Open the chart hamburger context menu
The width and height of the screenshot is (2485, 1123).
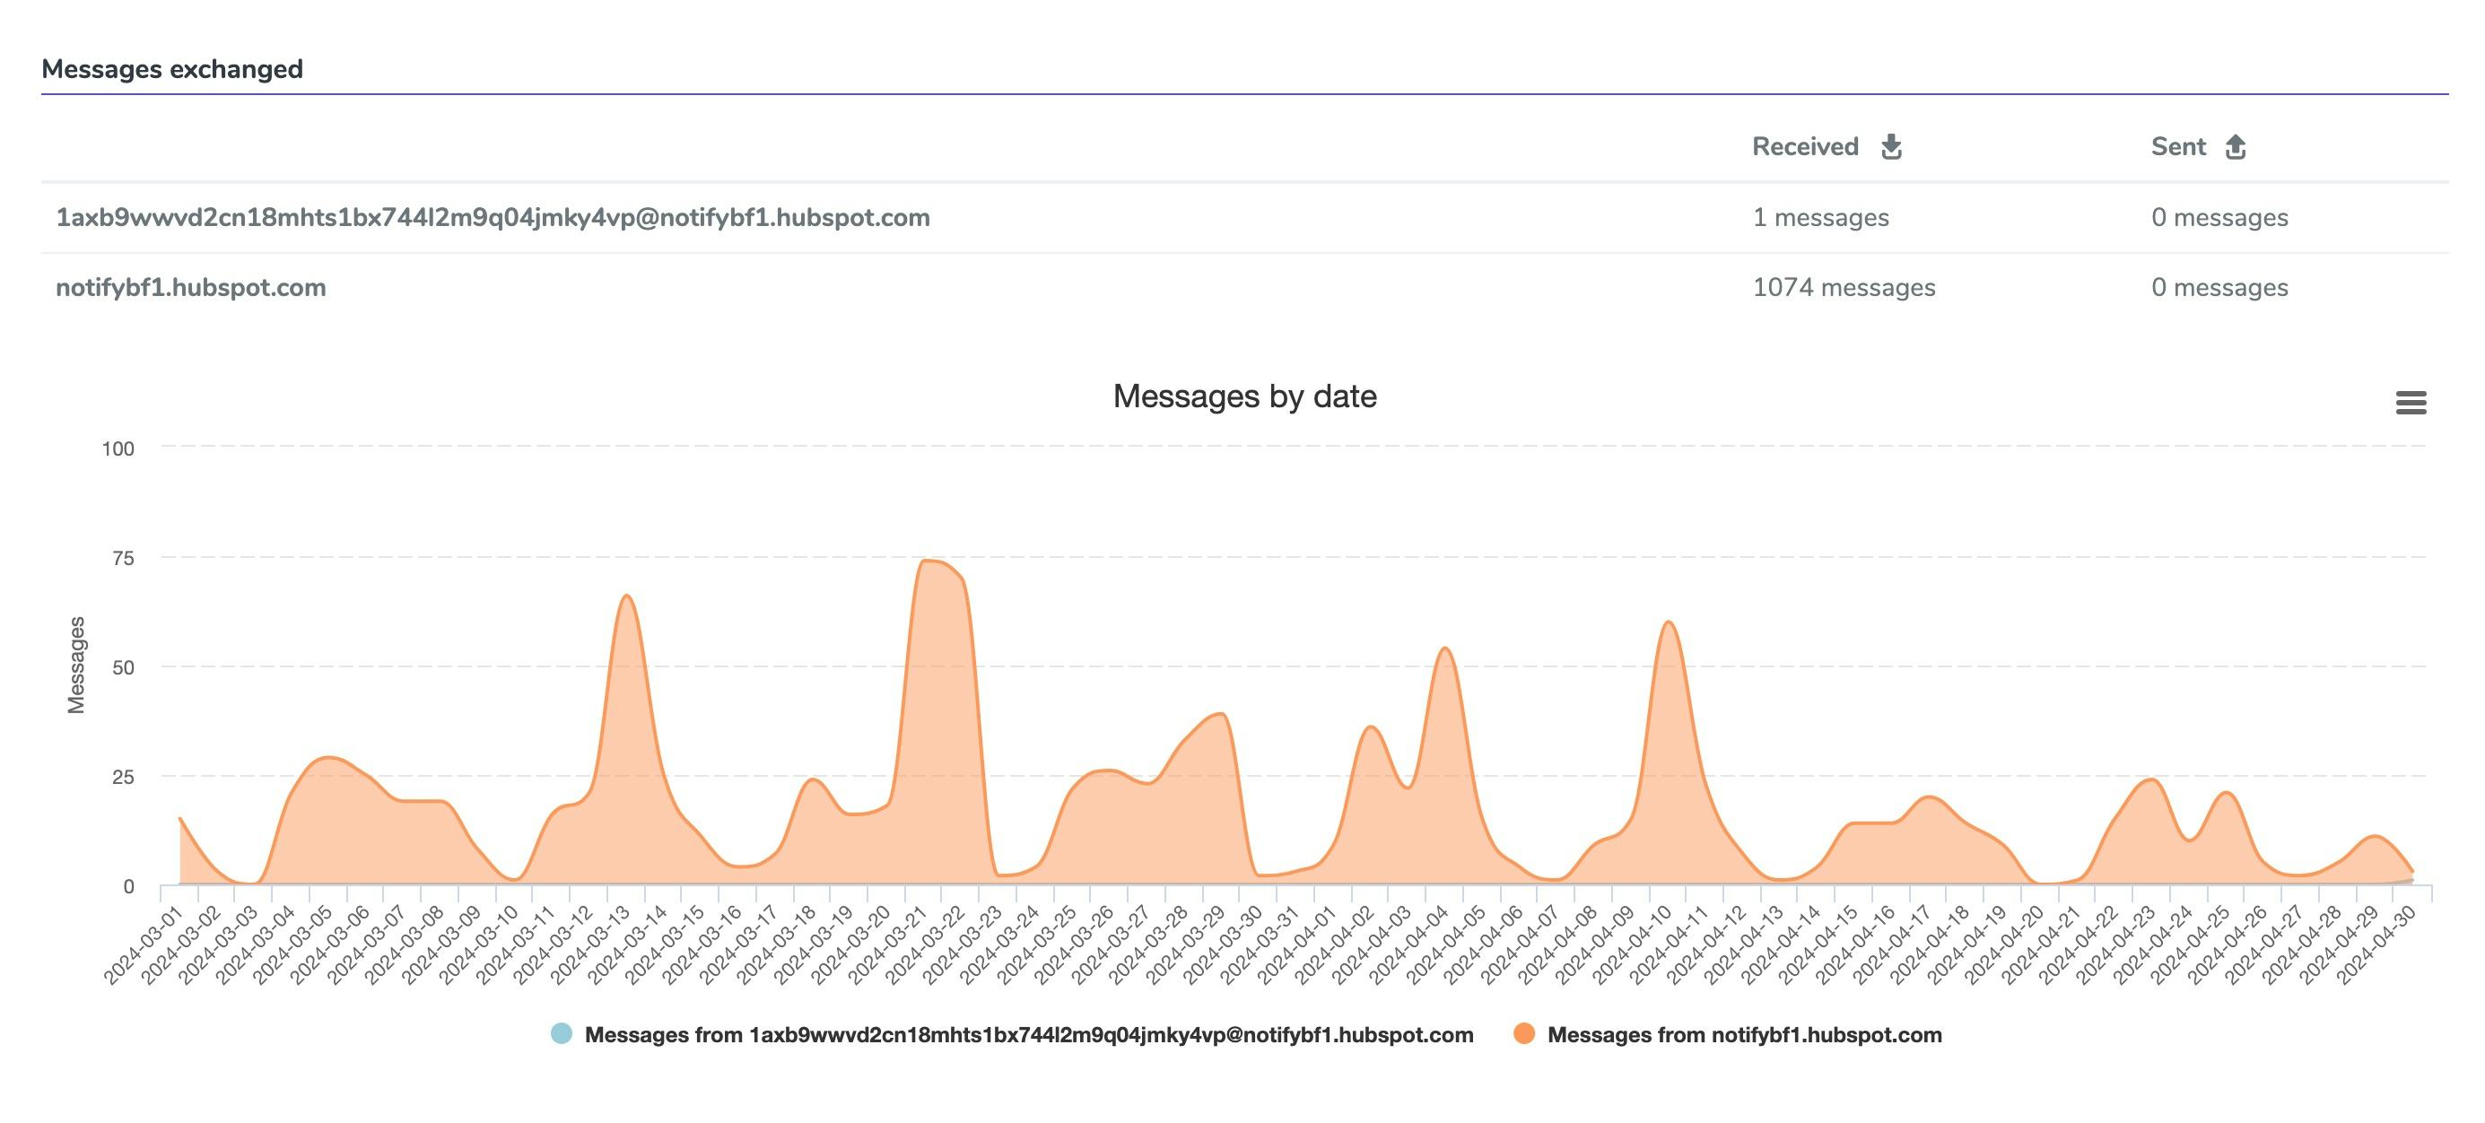(x=2411, y=403)
